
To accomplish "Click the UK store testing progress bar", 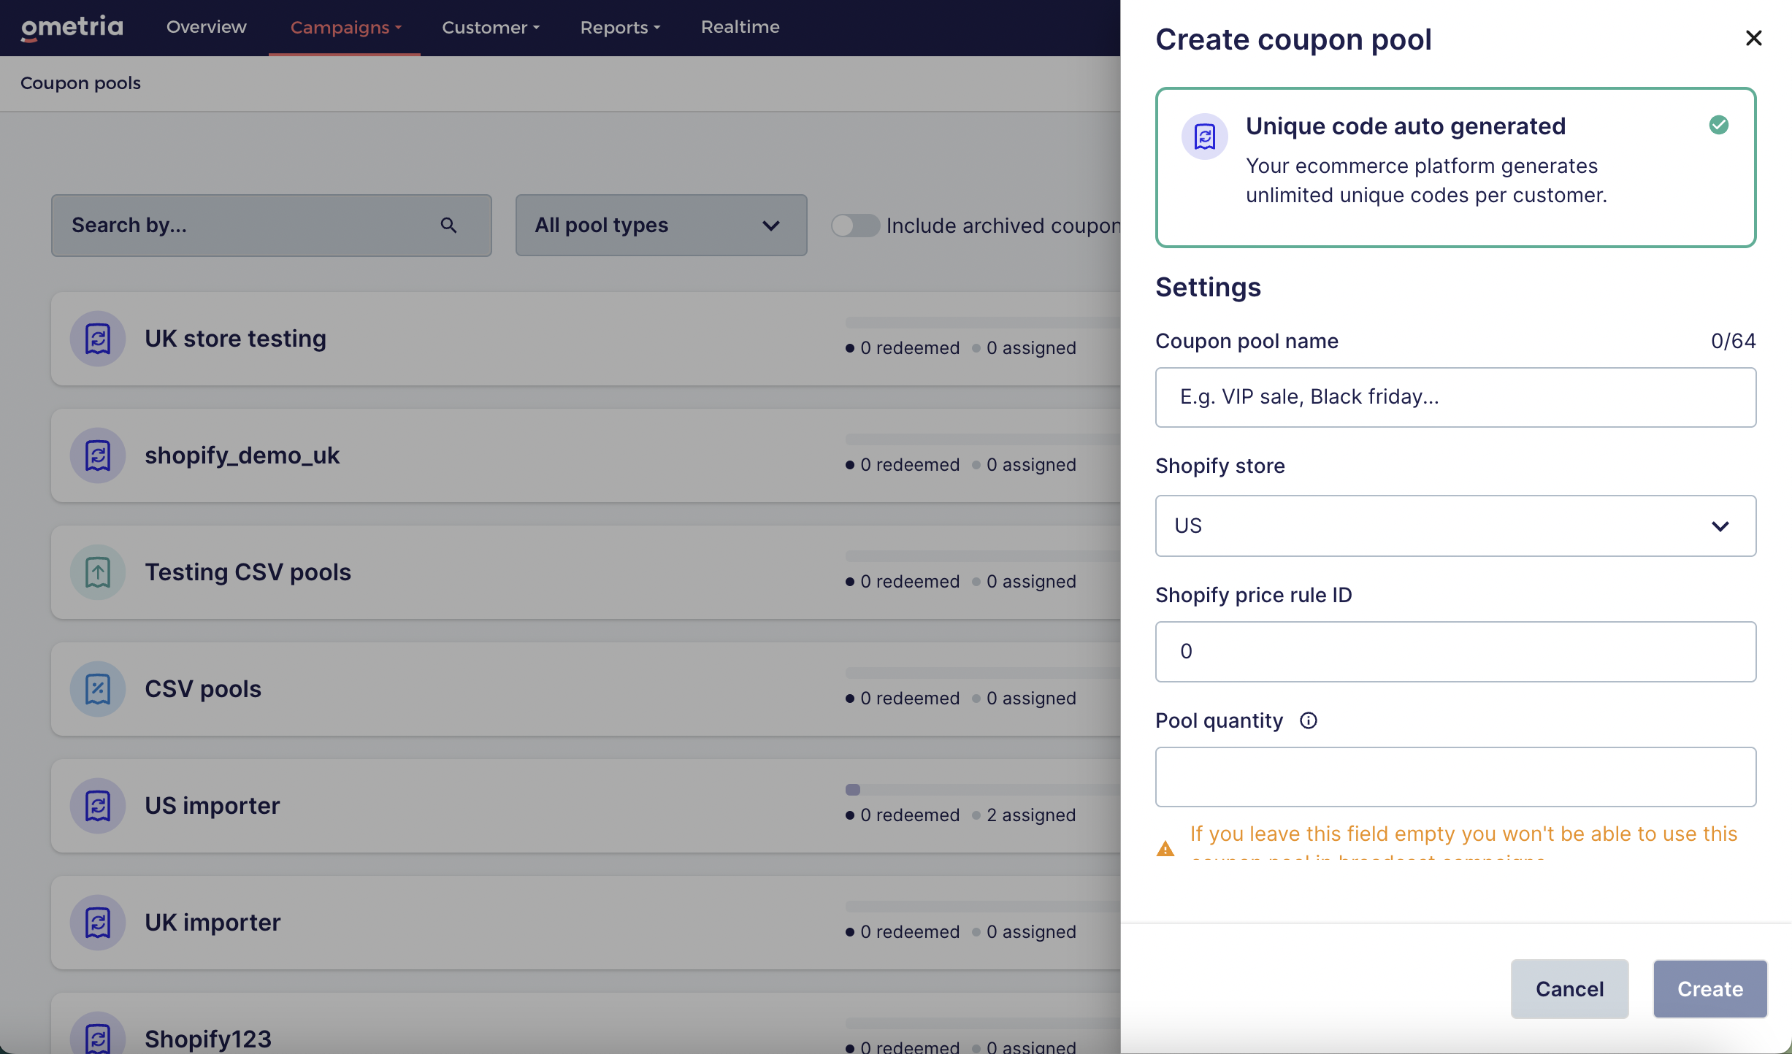I will (983, 323).
